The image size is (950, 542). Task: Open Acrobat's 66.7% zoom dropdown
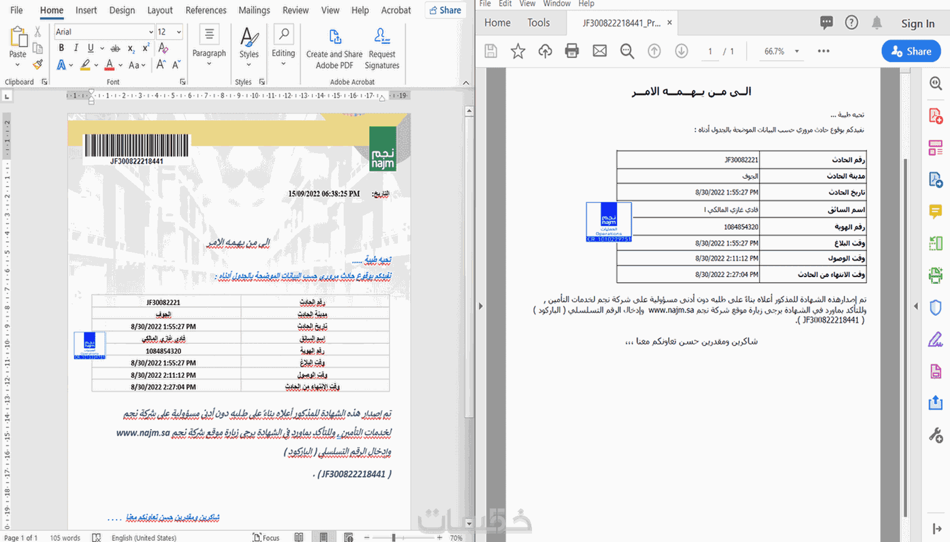point(797,51)
